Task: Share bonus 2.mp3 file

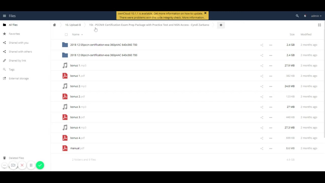Action: point(262,86)
